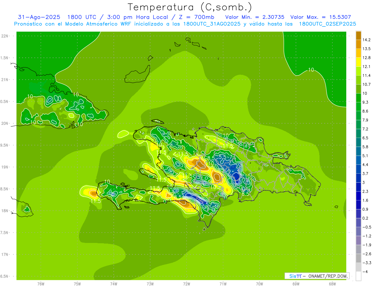Viewport: 373px width, 288px height.
Task: Click legend value -4
Action: click(x=365, y=272)
